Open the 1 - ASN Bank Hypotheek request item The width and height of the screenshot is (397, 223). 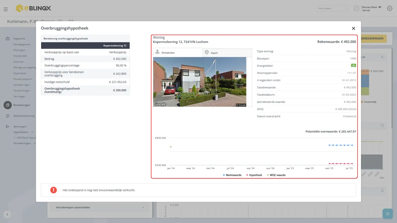click(x=24, y=137)
